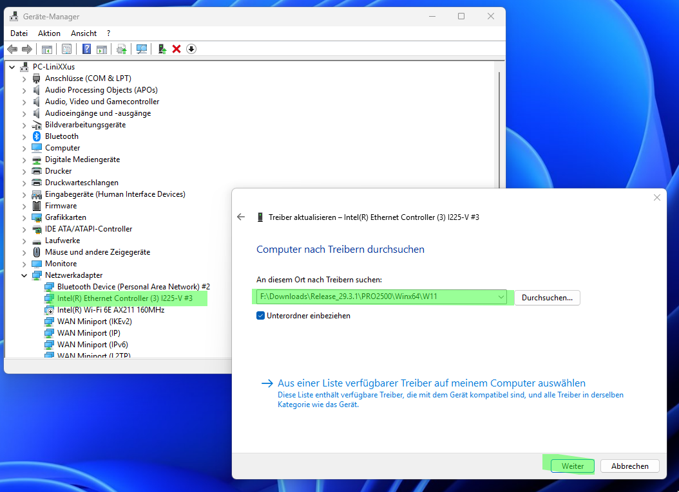This screenshot has width=679, height=492.
Task: Click the Drucker printer icon
Action: (37, 171)
